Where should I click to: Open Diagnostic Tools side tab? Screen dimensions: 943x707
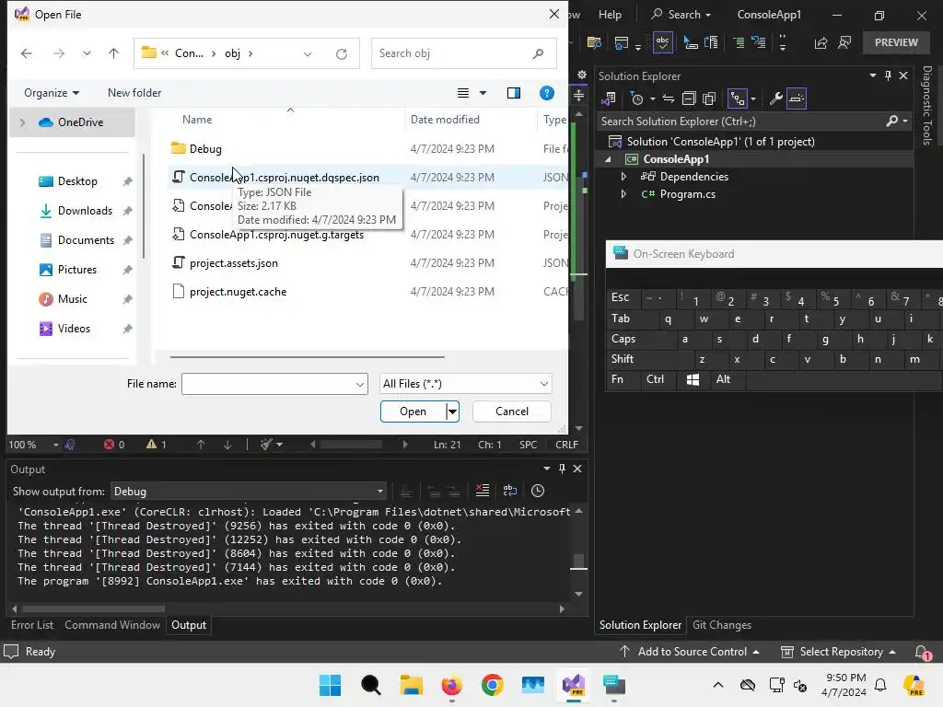(x=927, y=106)
